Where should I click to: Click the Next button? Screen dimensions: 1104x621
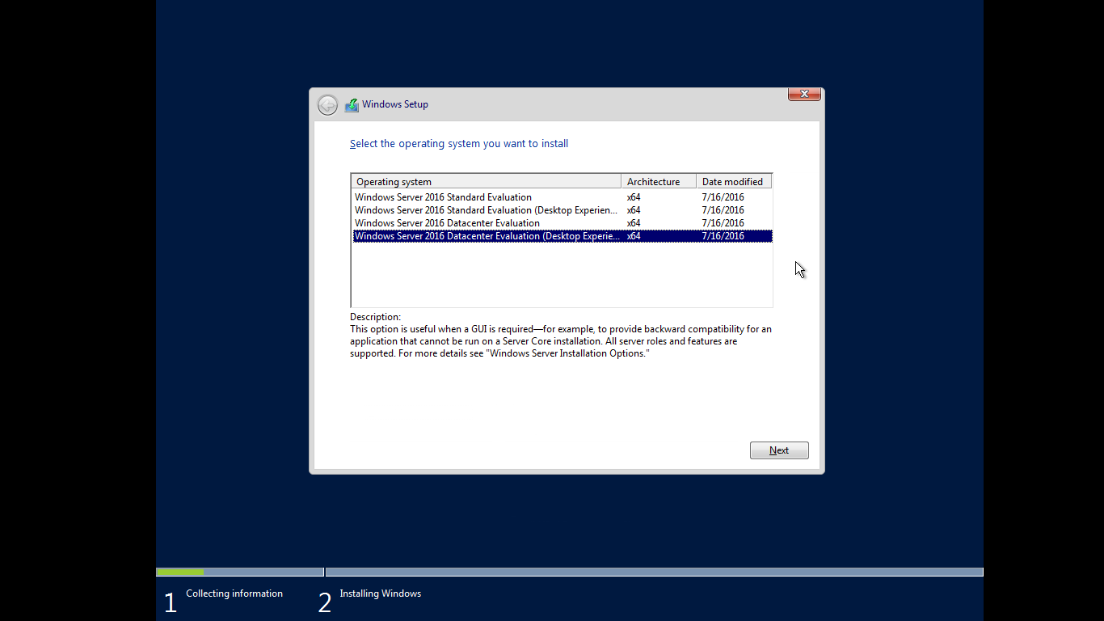pyautogui.click(x=779, y=450)
